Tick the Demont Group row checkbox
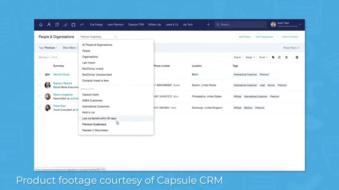Image resolution: width=339 pixels, height=190 pixels. tap(40, 74)
